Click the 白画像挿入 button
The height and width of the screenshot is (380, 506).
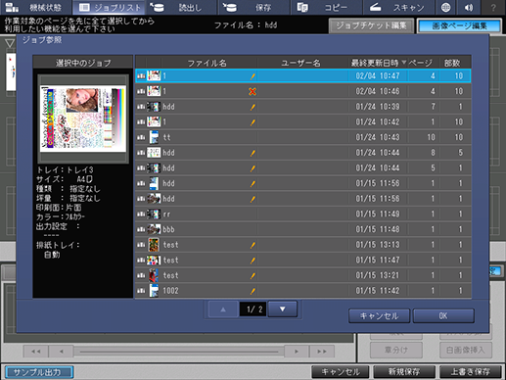(465, 350)
